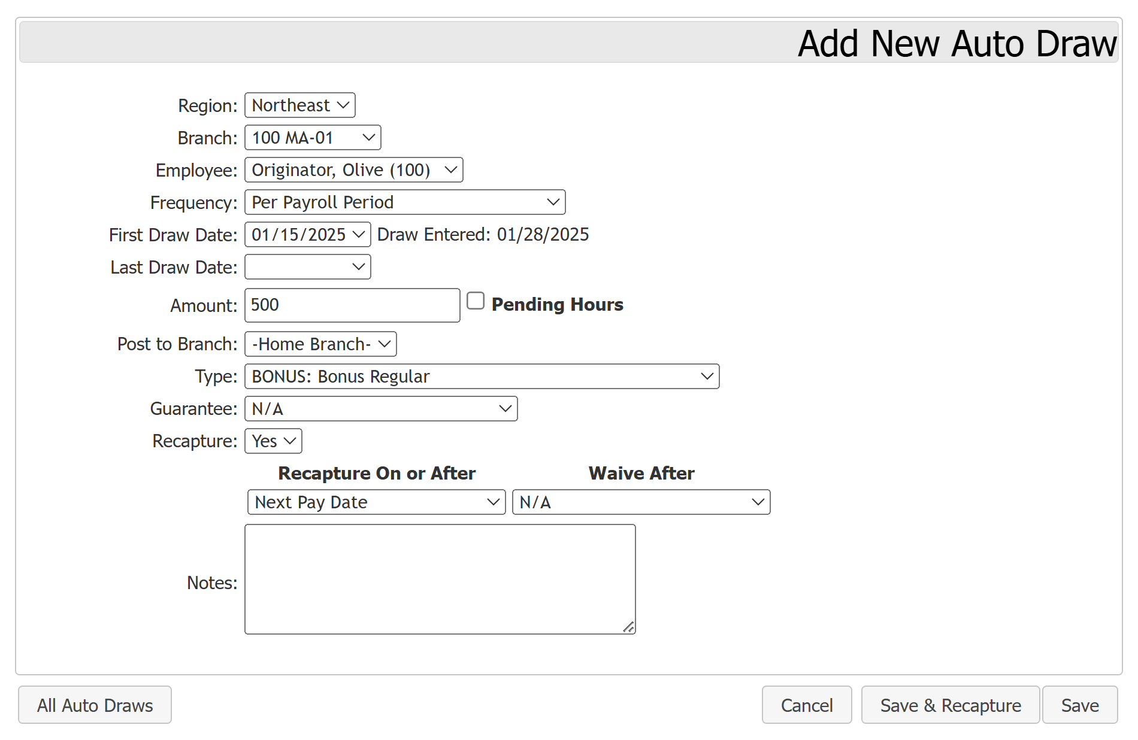The height and width of the screenshot is (740, 1138).
Task: Click the Last Draw Date: label
Action: pos(174,268)
